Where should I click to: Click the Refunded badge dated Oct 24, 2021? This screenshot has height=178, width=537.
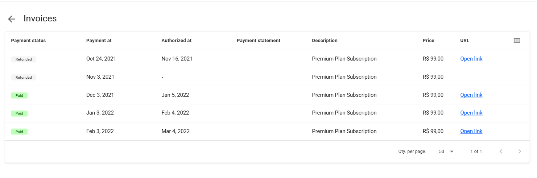[x=24, y=59]
